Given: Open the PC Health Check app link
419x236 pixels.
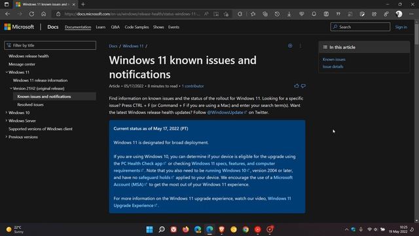Looking at the screenshot, I should (143, 163).
